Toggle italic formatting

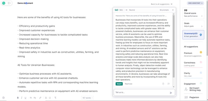tap(22, 98)
